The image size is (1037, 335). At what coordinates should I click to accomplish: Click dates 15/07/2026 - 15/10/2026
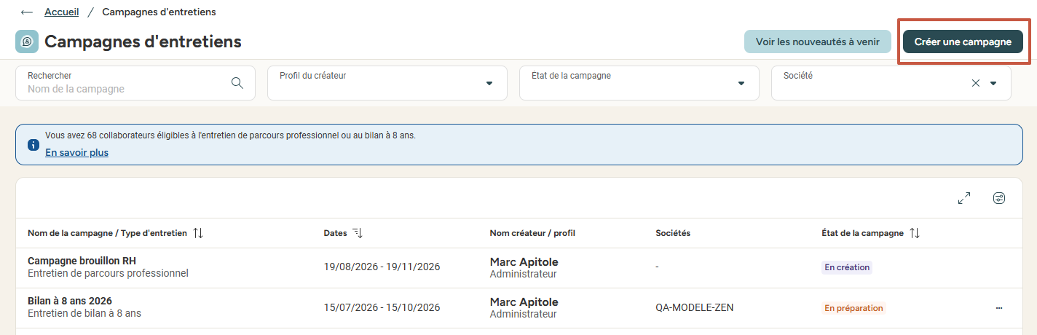tap(382, 307)
